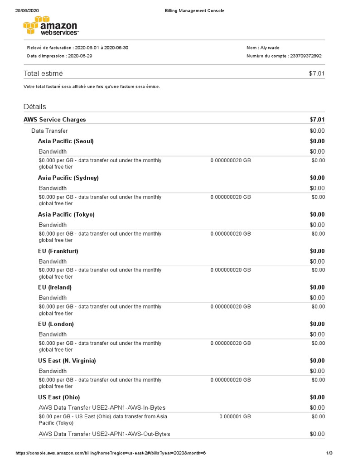Click the billing period 2020-06-01 à 2020-06-30
Viewport: 348px width, 464px height.
(x=102, y=48)
